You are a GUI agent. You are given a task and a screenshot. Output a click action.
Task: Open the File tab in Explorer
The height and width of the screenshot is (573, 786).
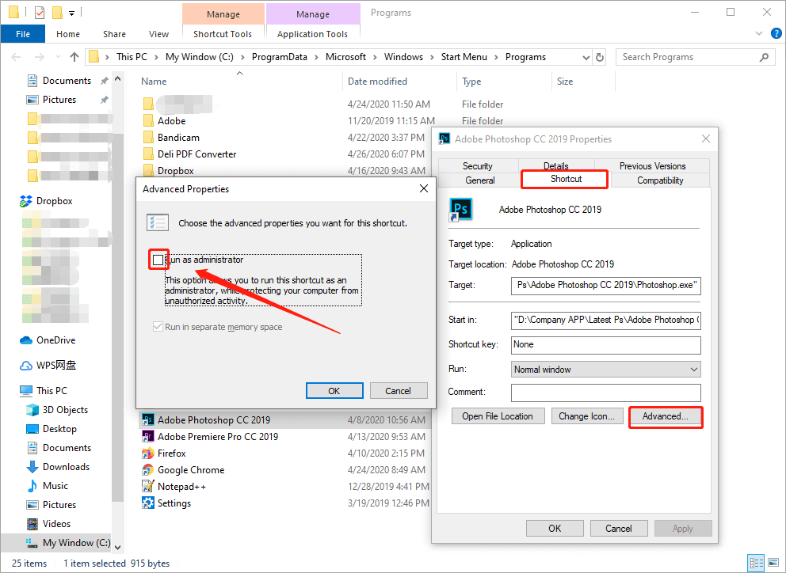[x=23, y=34]
